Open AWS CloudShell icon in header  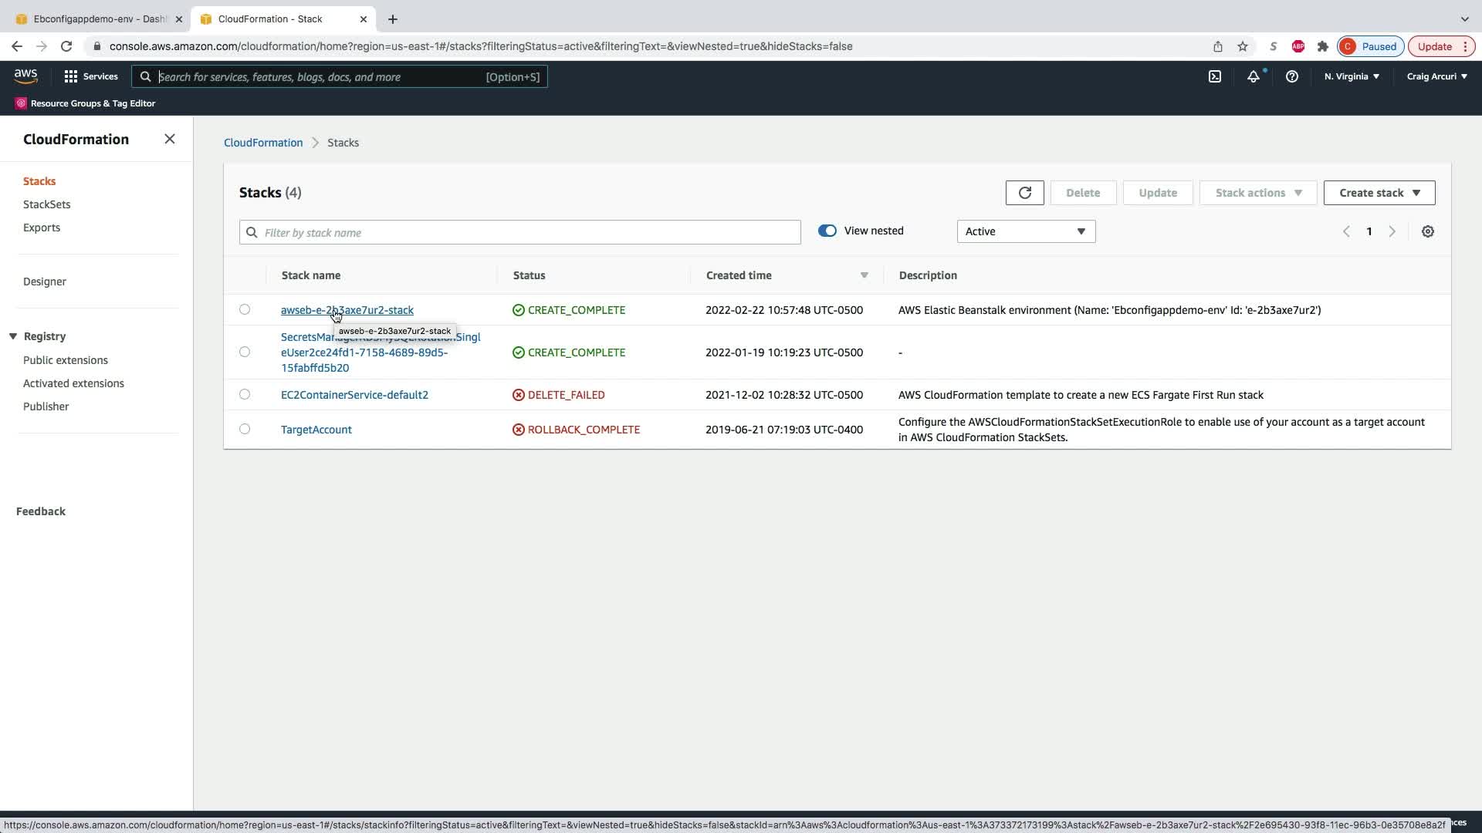point(1214,76)
